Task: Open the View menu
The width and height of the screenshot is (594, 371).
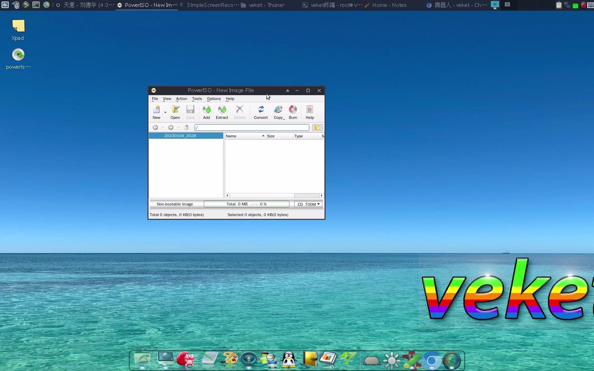Action: [167, 99]
